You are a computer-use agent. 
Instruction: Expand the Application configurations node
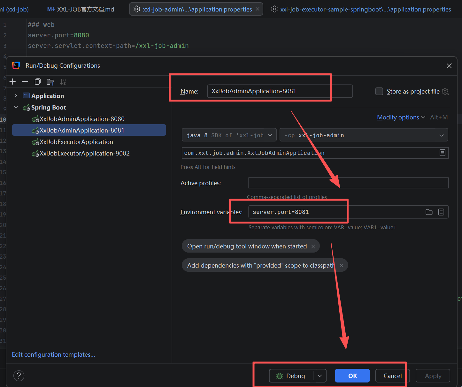pos(16,95)
